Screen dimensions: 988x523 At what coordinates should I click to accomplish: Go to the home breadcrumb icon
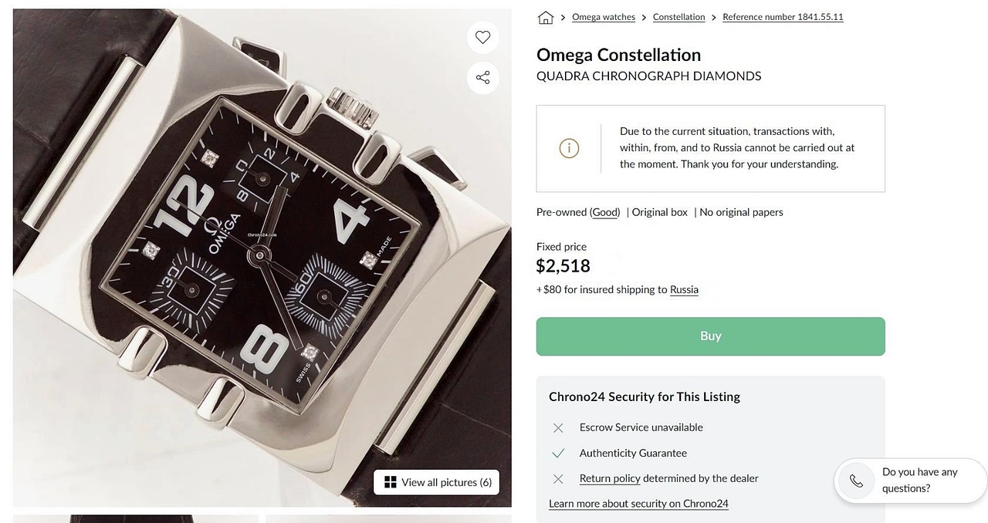546,17
